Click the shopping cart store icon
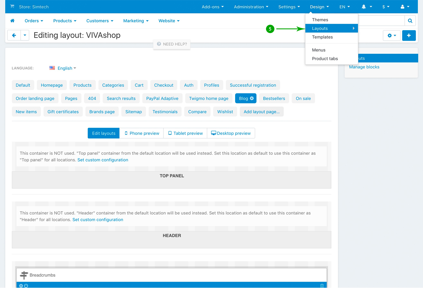This screenshot has width=423, height=288. pos(12,6)
